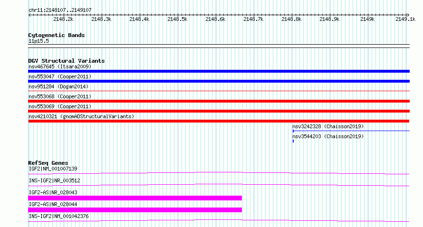This screenshot has height=227, width=423.
Task: Click the chr11:2148107..2149107 region label
Action: 60,10
